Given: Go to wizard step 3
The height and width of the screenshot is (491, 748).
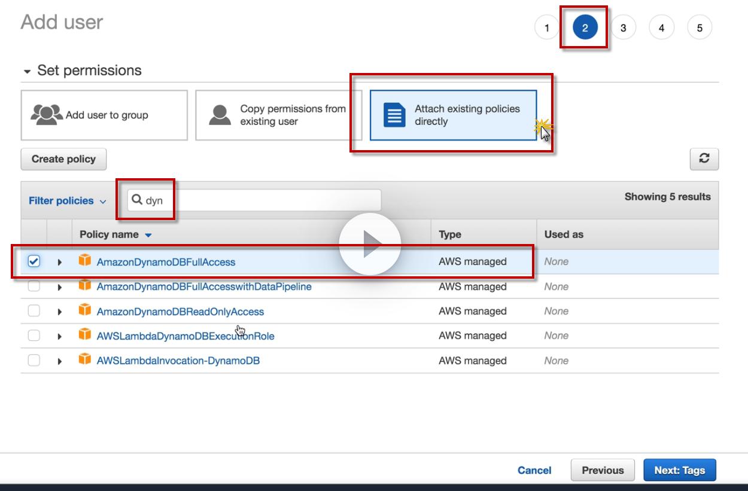Looking at the screenshot, I should click(623, 28).
